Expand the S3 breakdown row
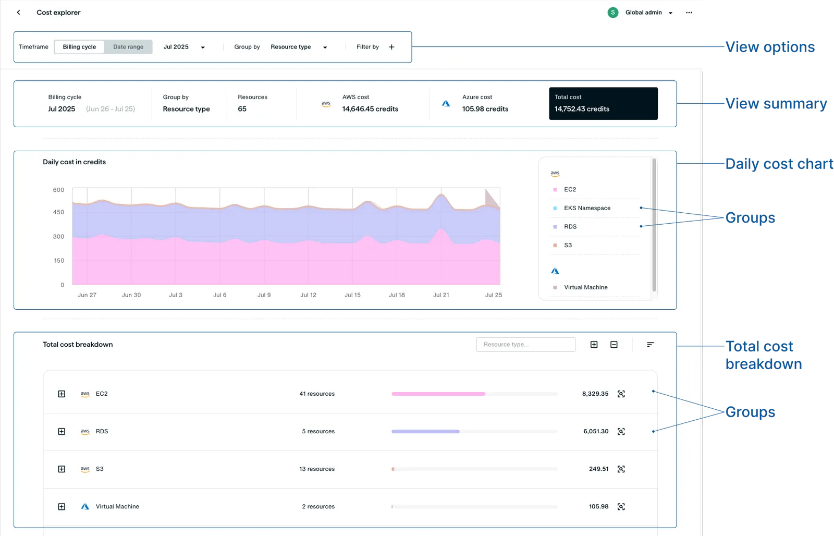The height and width of the screenshot is (536, 834). (x=62, y=469)
